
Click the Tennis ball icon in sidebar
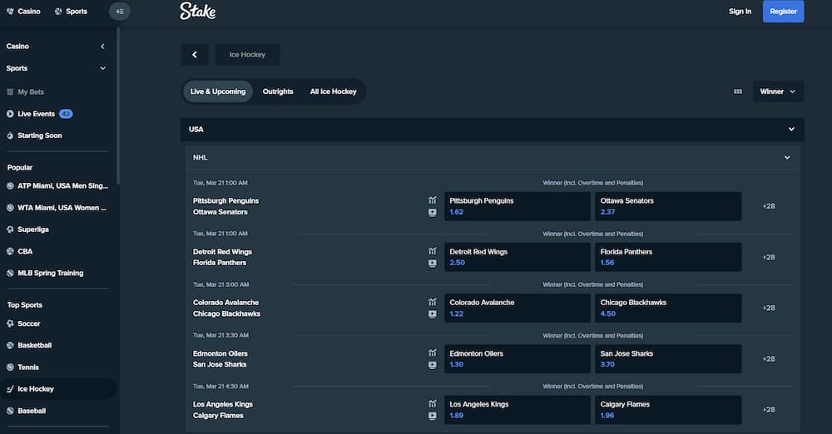(10, 367)
